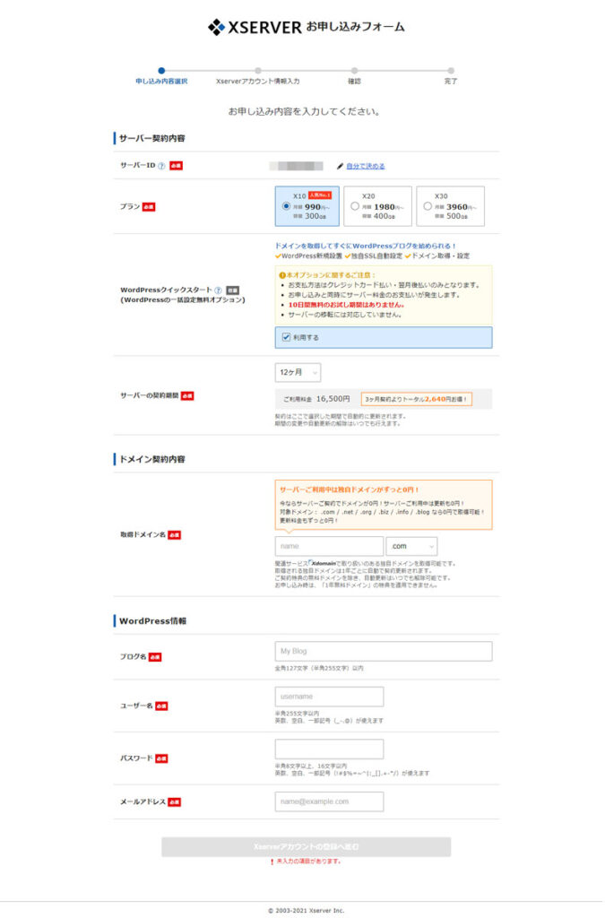This screenshot has height=918, width=605.
Task: Select the X20 plan radio button
Action: (355, 207)
